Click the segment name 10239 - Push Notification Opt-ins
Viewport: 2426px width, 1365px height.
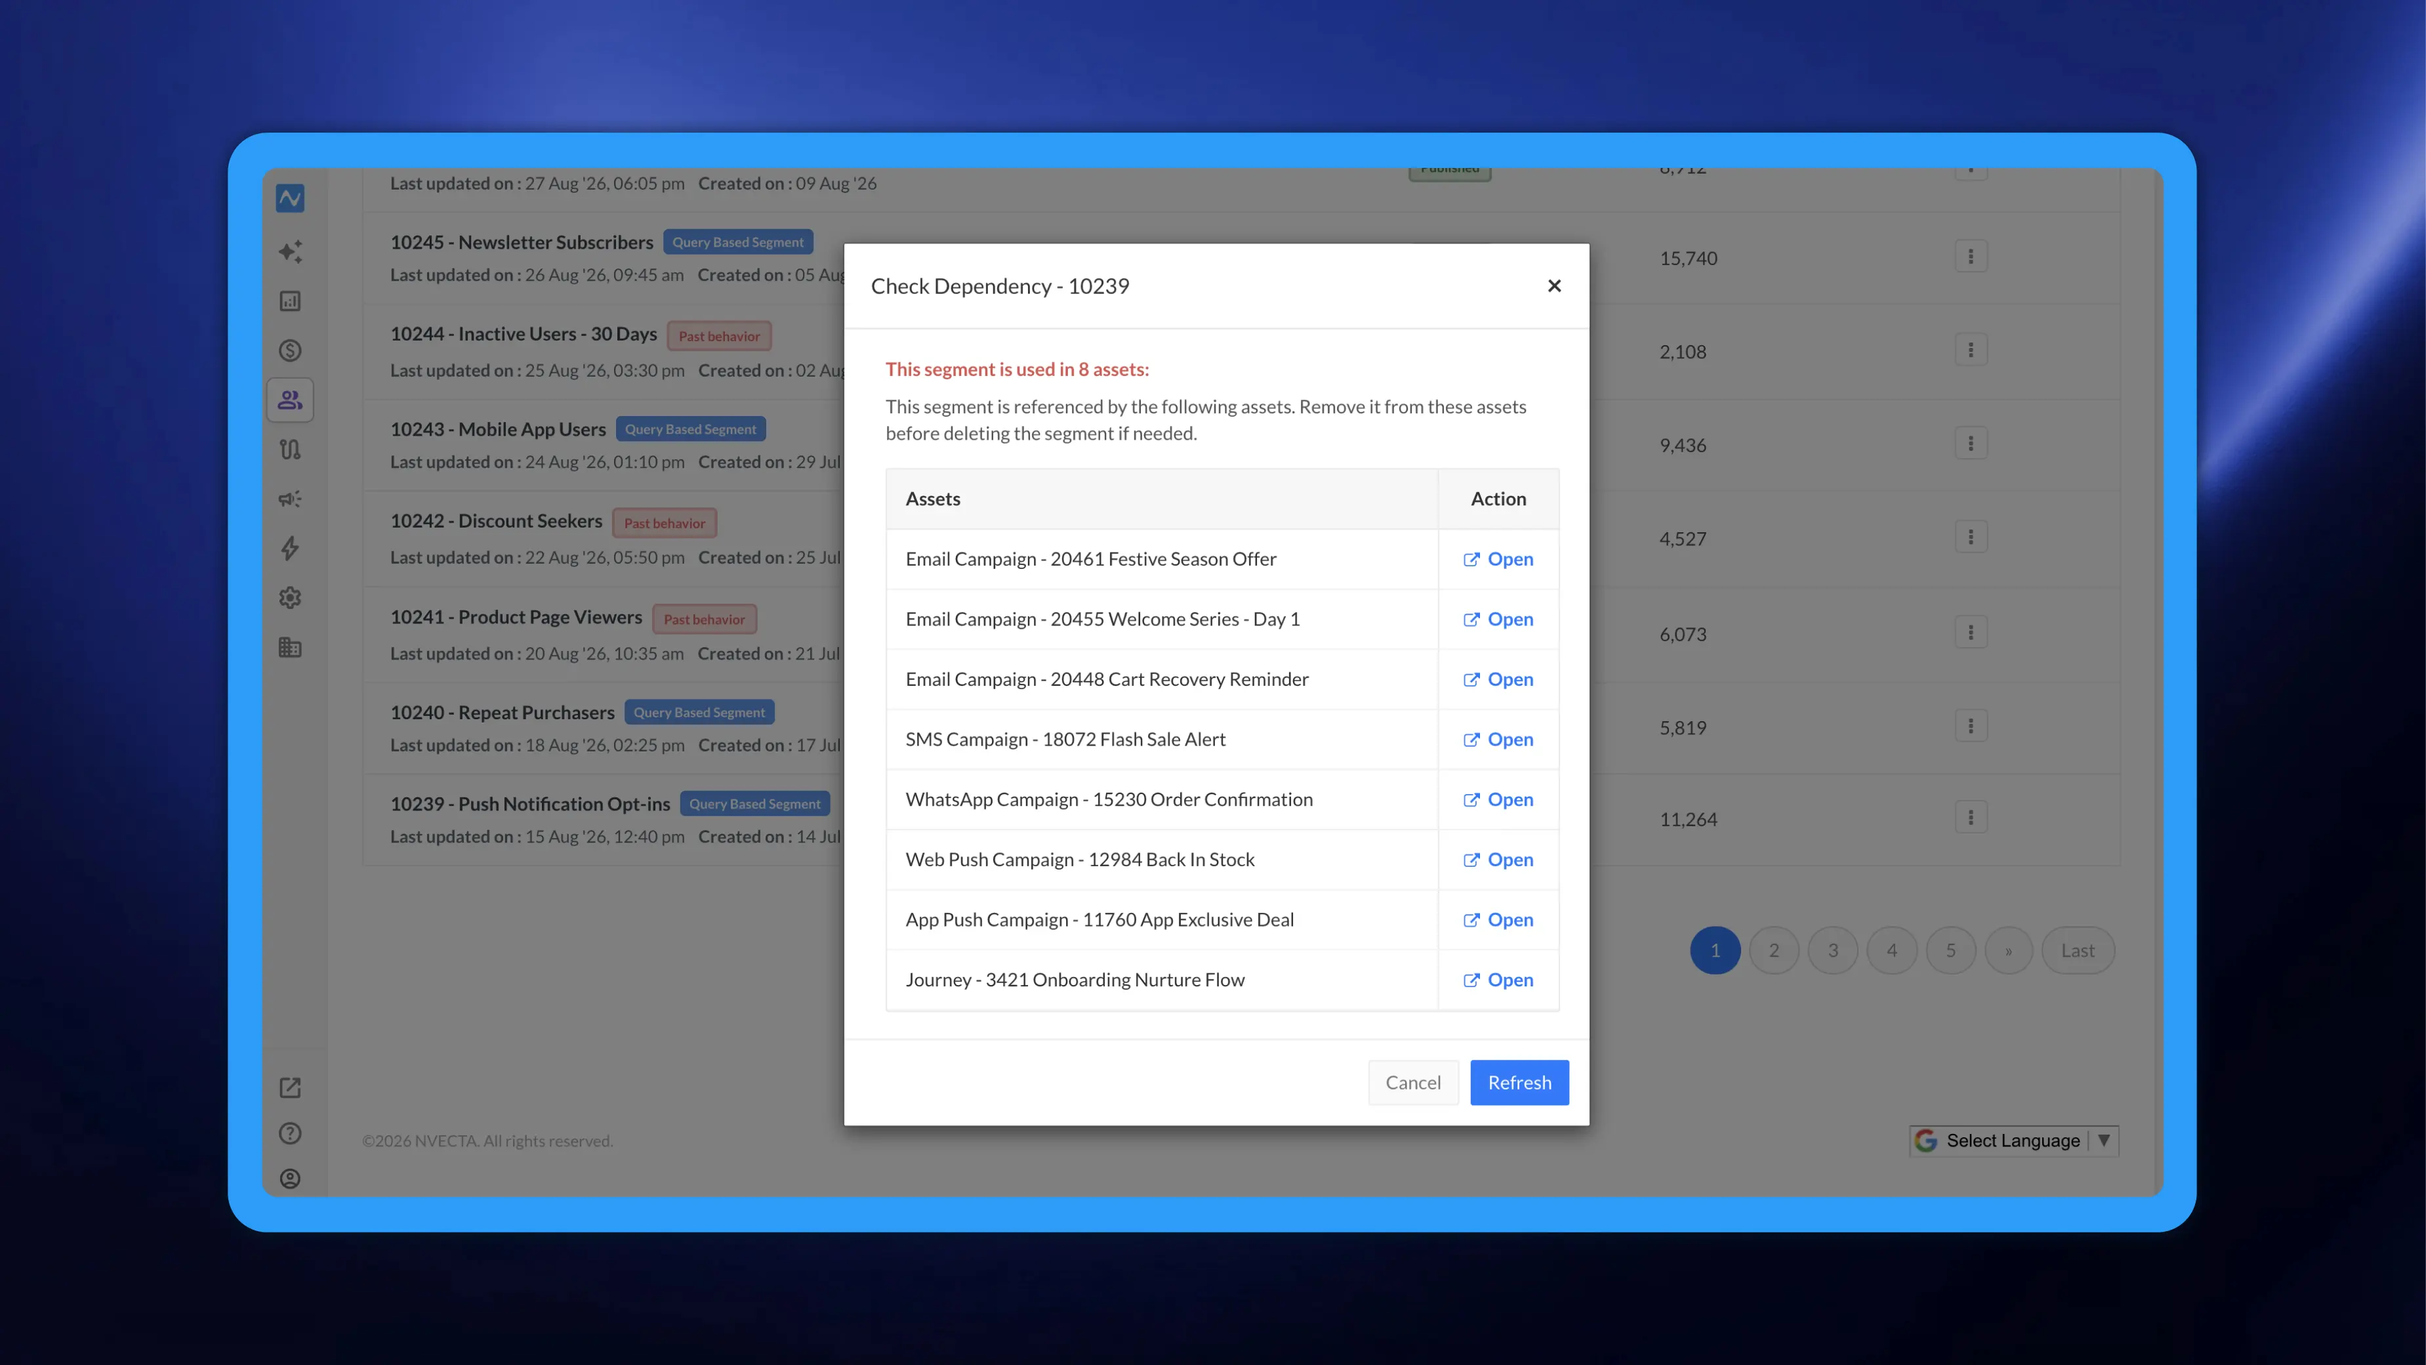[530, 805]
